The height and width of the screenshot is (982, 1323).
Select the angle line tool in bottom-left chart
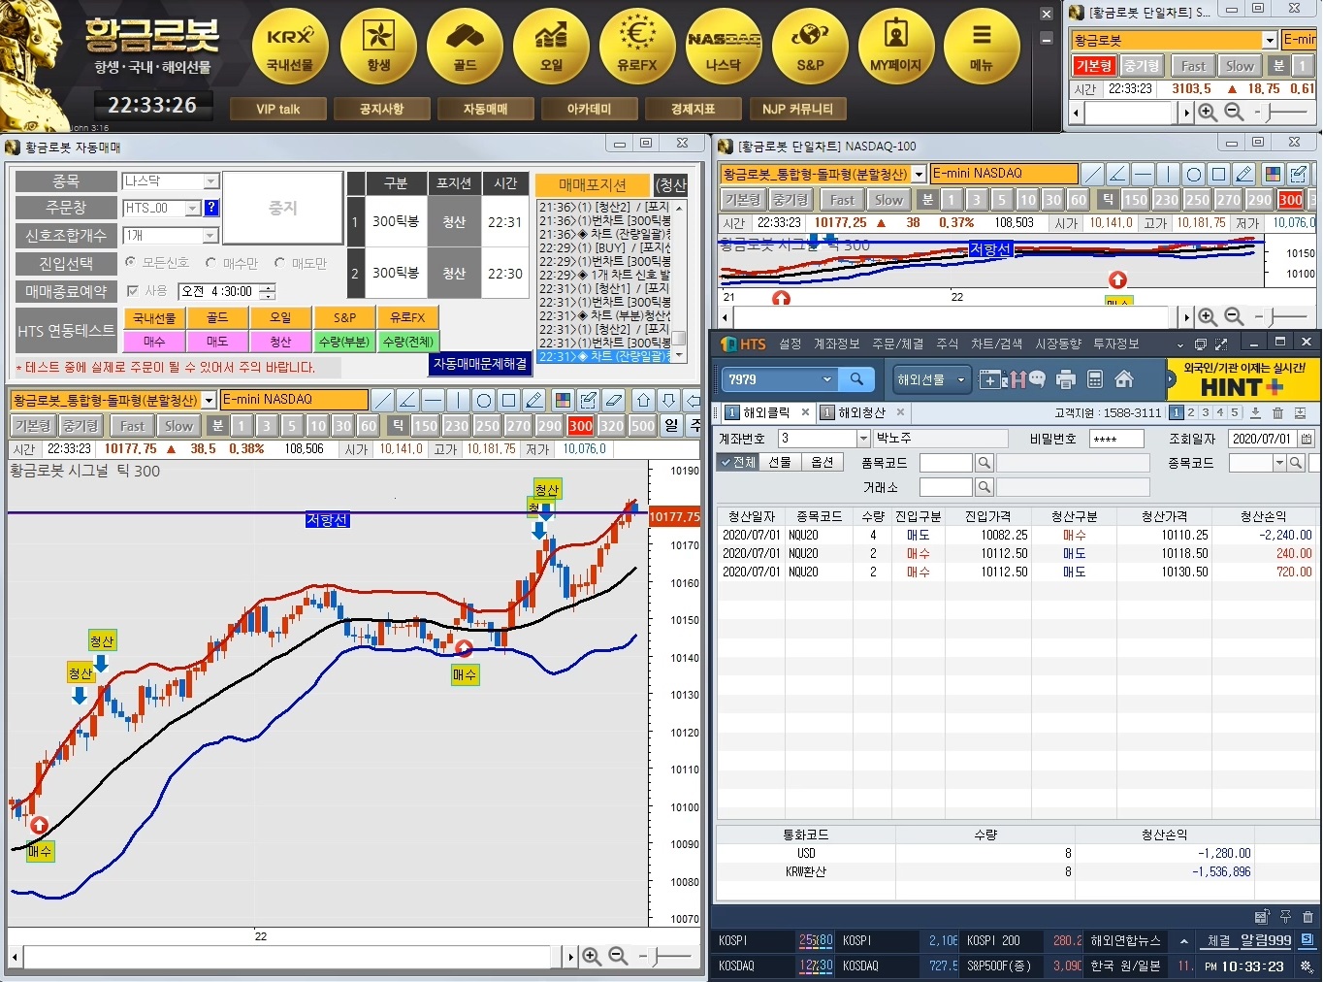pos(408,400)
